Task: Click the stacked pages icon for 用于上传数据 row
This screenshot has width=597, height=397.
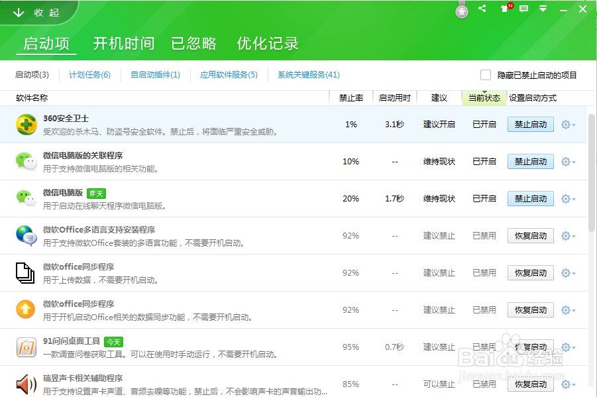Action: click(x=25, y=273)
